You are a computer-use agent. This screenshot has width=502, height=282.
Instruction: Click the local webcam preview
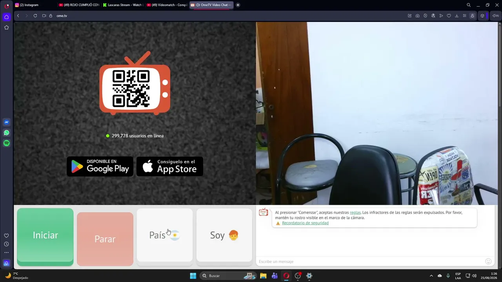[377, 113]
